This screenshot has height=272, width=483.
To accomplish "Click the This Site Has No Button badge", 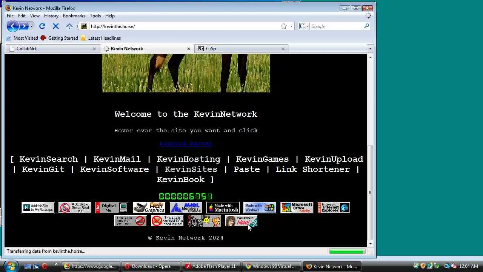I will (x=131, y=221).
